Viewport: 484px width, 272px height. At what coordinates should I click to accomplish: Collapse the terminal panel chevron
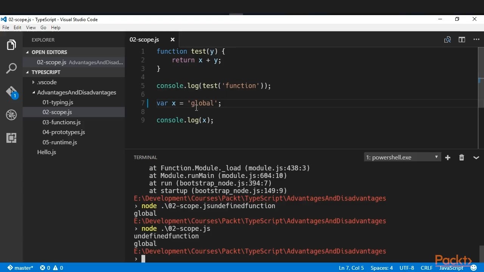476,158
